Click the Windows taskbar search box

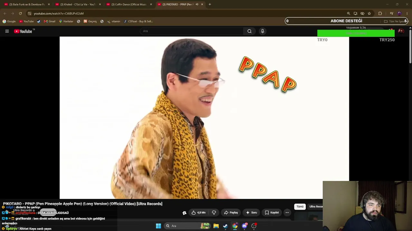(188, 226)
